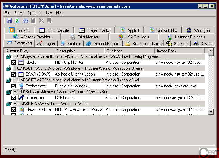This screenshot has width=219, height=158.
Task: Click the rdpclip entry icon
Action: 21,62
